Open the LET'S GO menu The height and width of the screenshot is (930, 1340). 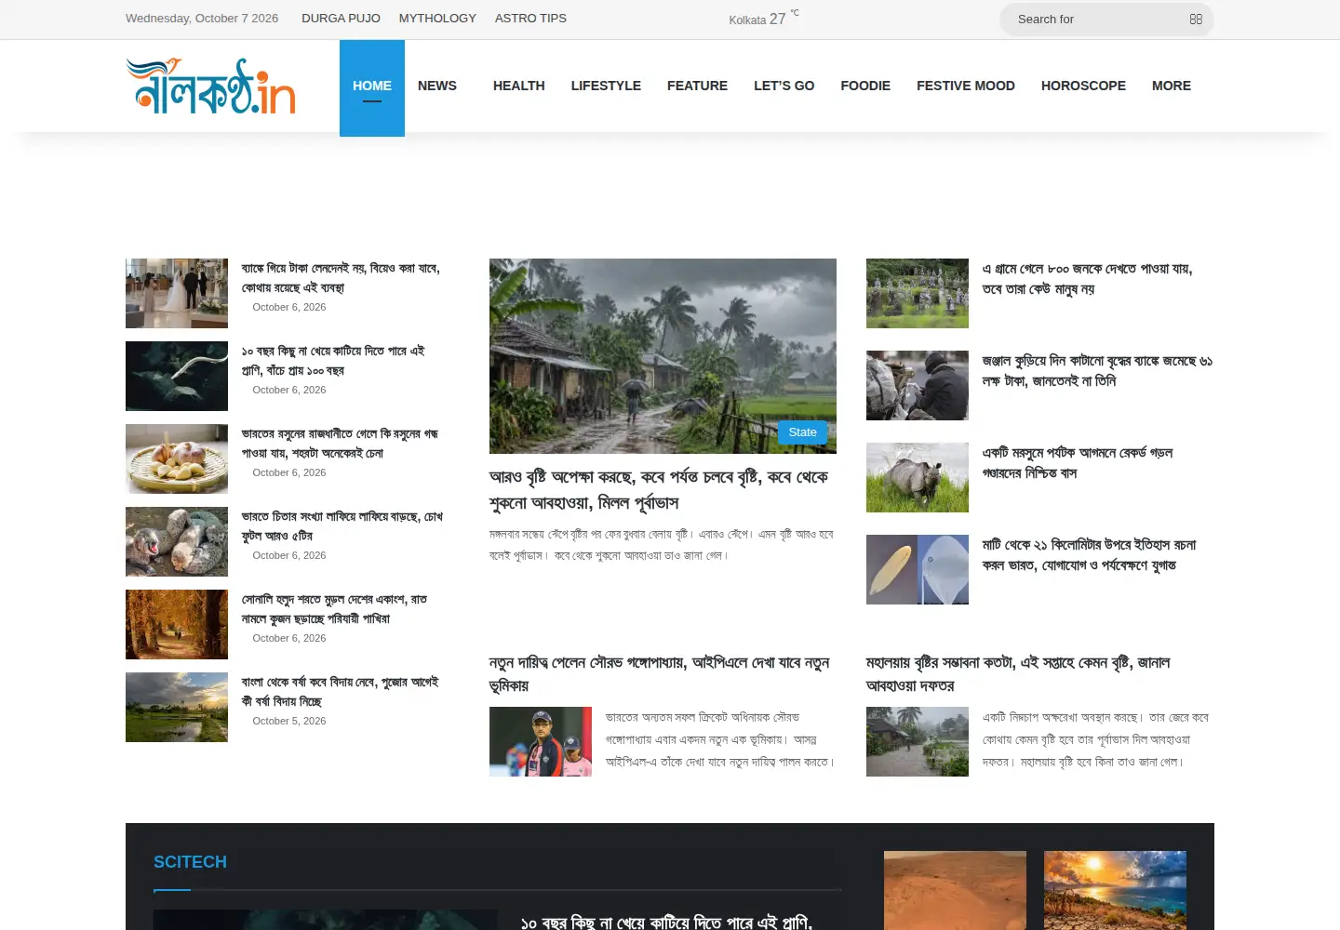[x=784, y=86]
